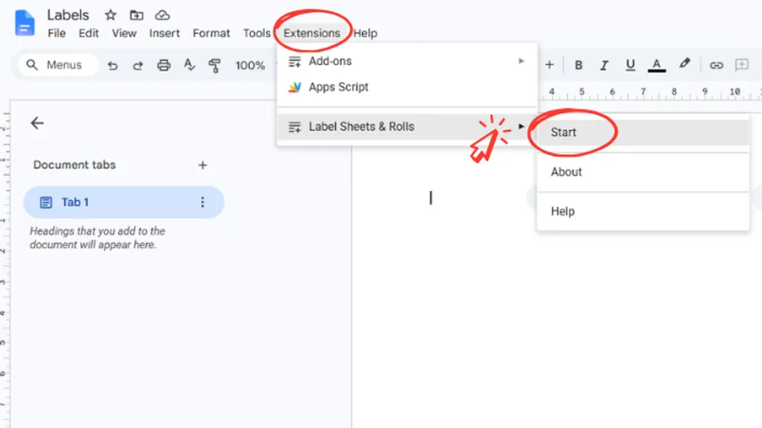Print the document via printer icon

point(164,65)
